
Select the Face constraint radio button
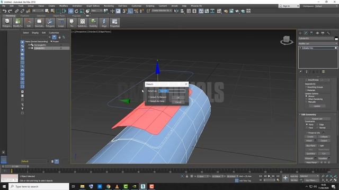[x=306, y=128]
